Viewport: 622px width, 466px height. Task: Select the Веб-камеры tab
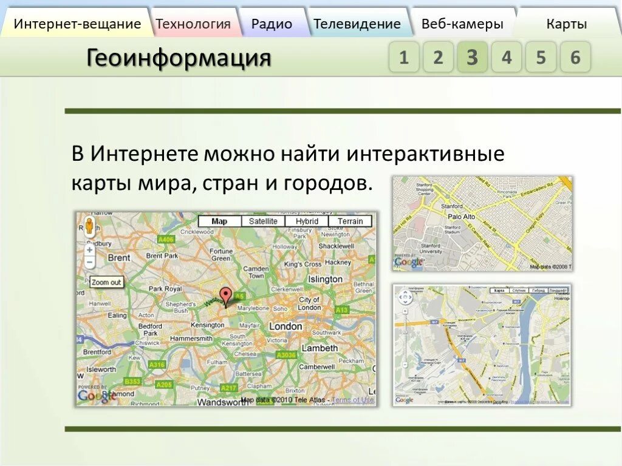(x=462, y=24)
